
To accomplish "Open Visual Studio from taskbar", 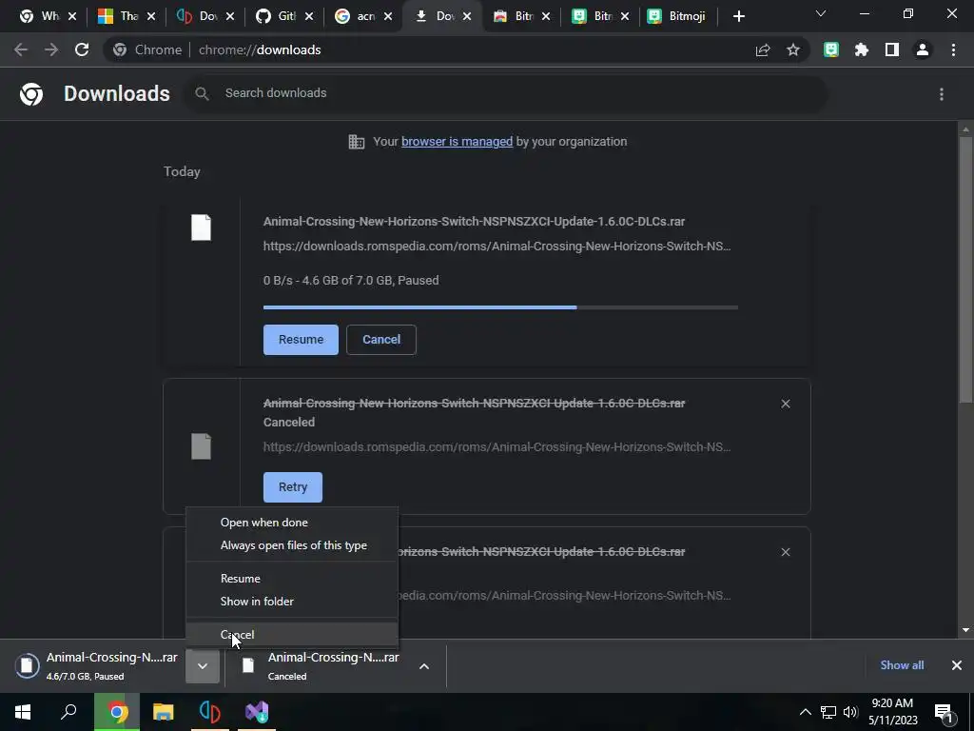I will click(x=257, y=712).
